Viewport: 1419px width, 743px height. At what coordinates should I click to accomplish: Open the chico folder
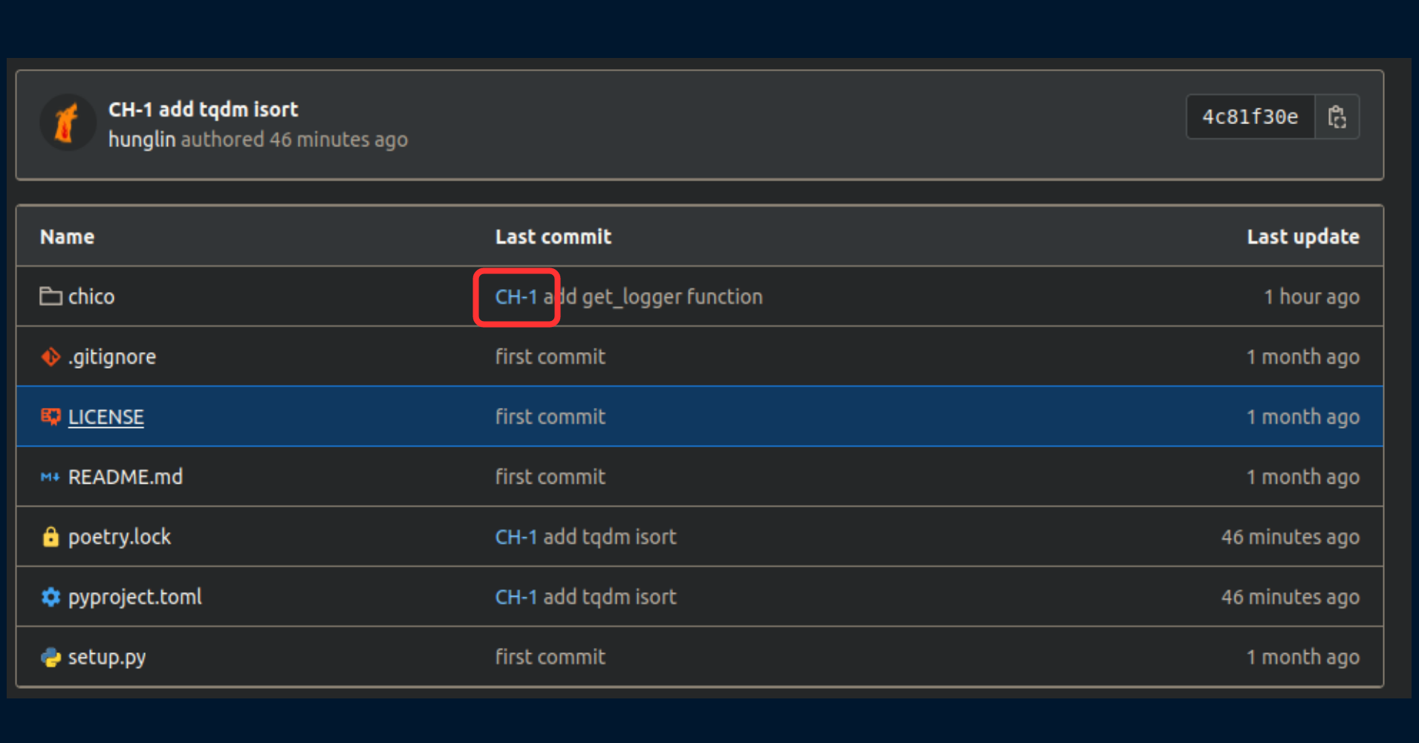(x=91, y=296)
